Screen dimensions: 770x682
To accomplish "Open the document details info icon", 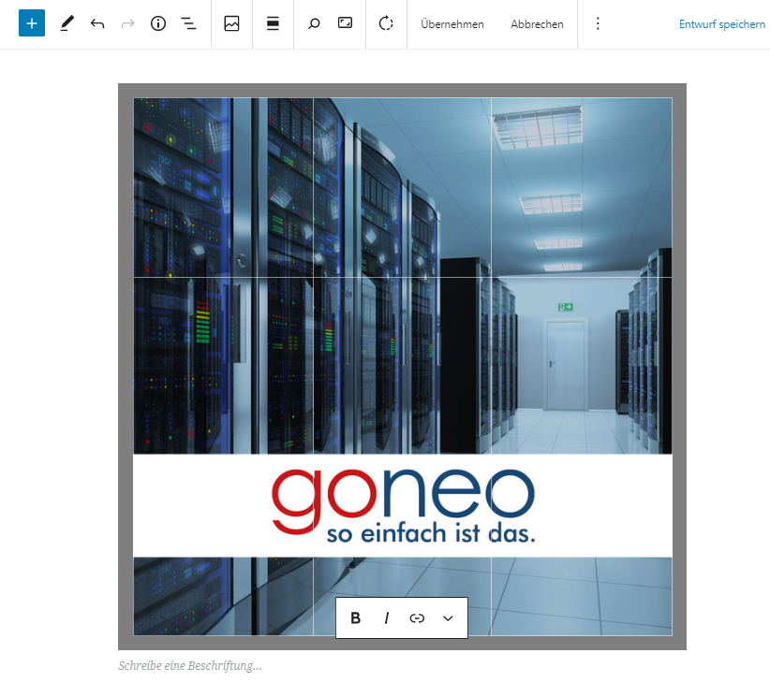I will [158, 23].
